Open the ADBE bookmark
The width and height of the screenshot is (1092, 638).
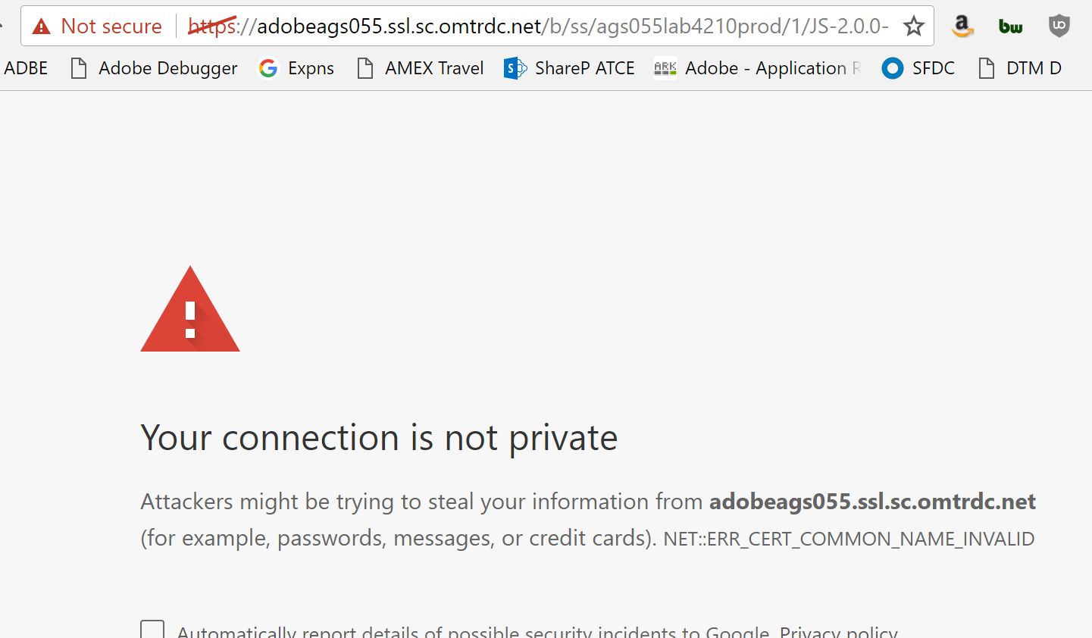26,68
